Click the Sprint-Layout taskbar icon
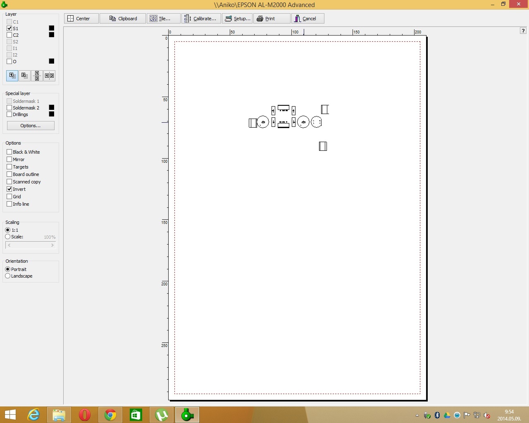This screenshot has height=423, width=529. (187, 415)
